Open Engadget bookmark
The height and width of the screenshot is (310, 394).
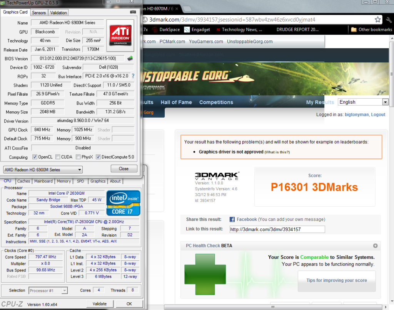click(x=197, y=29)
